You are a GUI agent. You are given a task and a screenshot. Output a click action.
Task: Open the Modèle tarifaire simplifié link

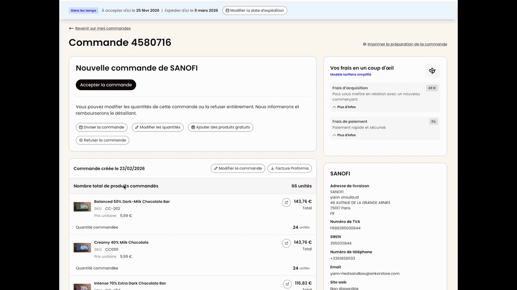point(351,75)
